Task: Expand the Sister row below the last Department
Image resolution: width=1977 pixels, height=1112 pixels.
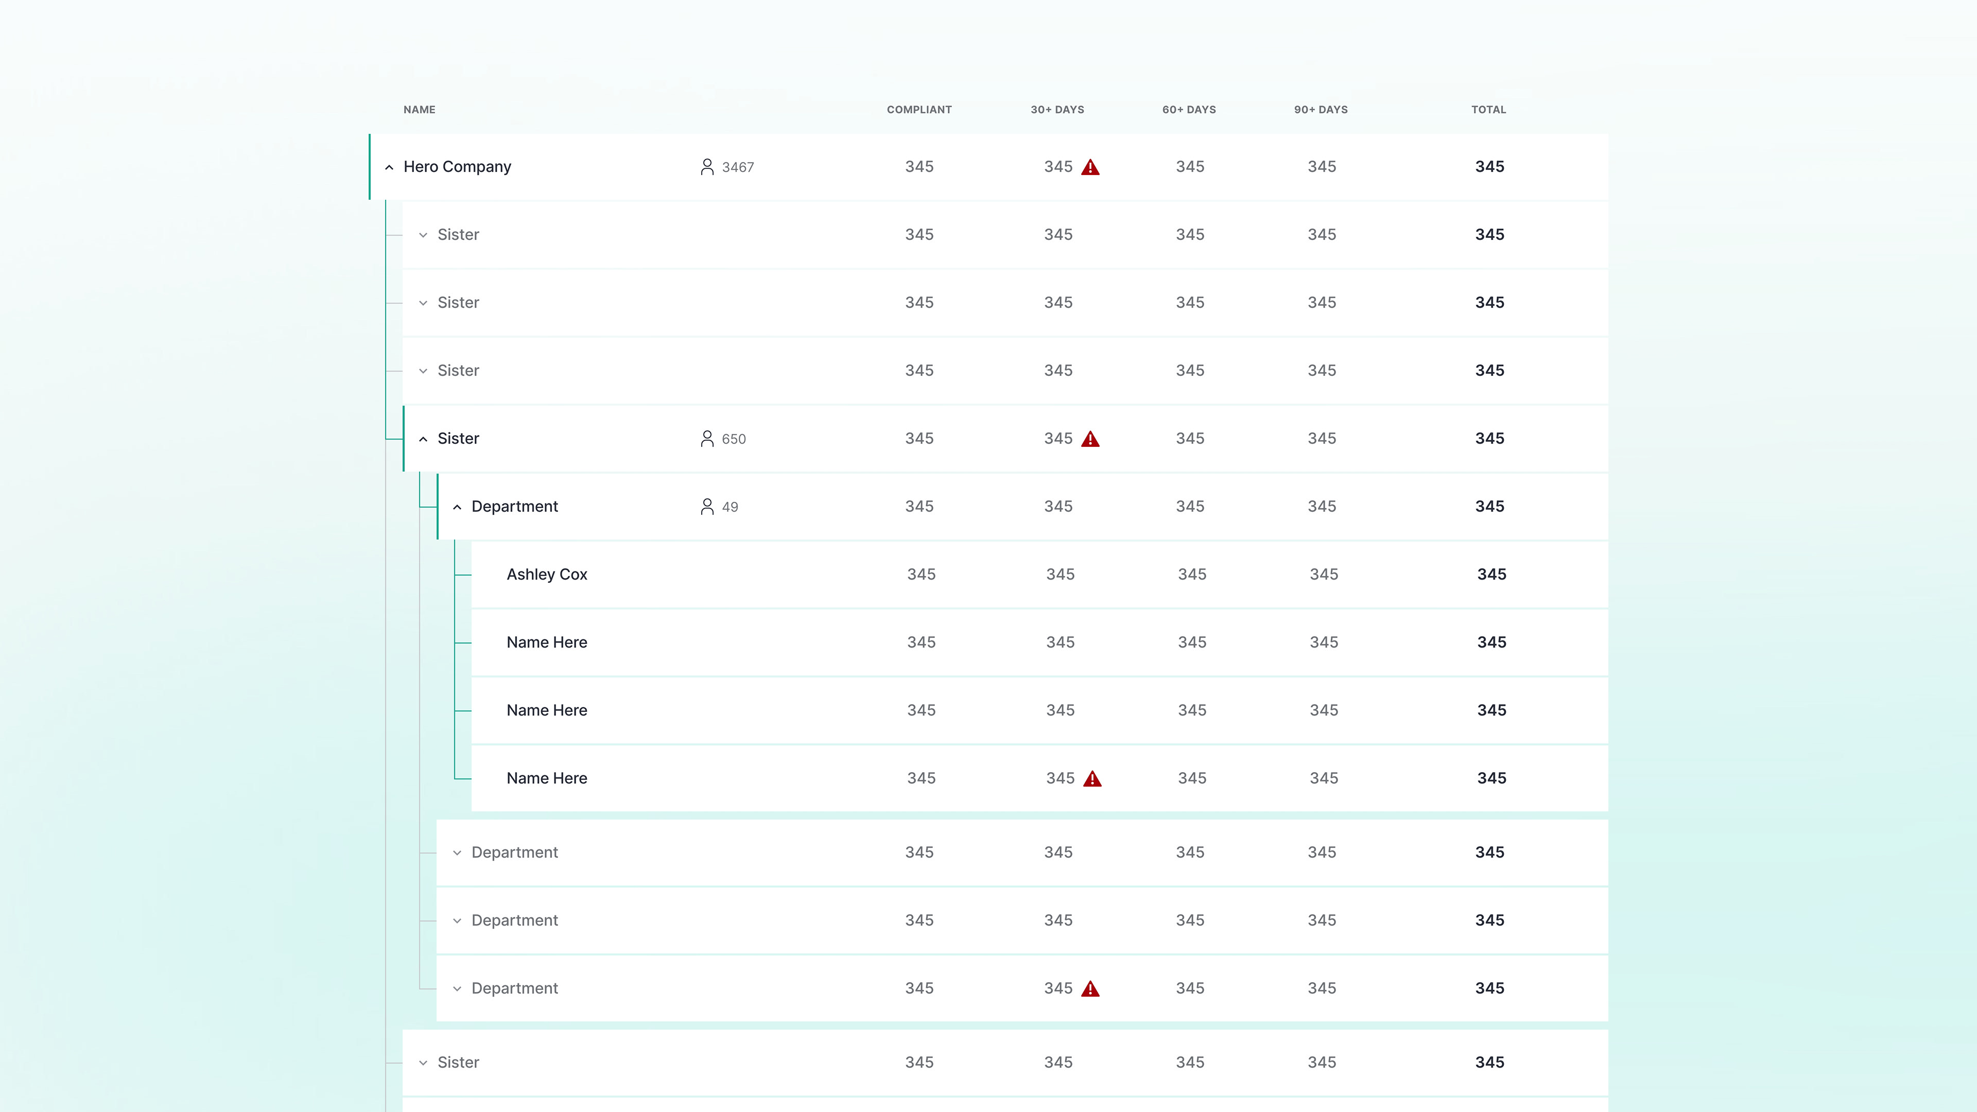Action: coord(423,1063)
